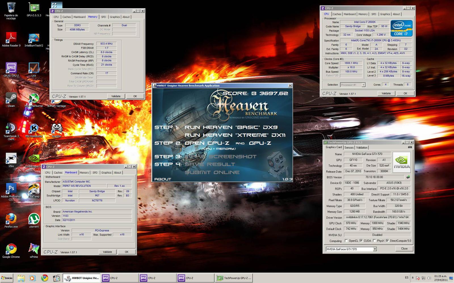Open utorrent desktop icon
Viewport: 454px width, 283px height.
(34, 220)
